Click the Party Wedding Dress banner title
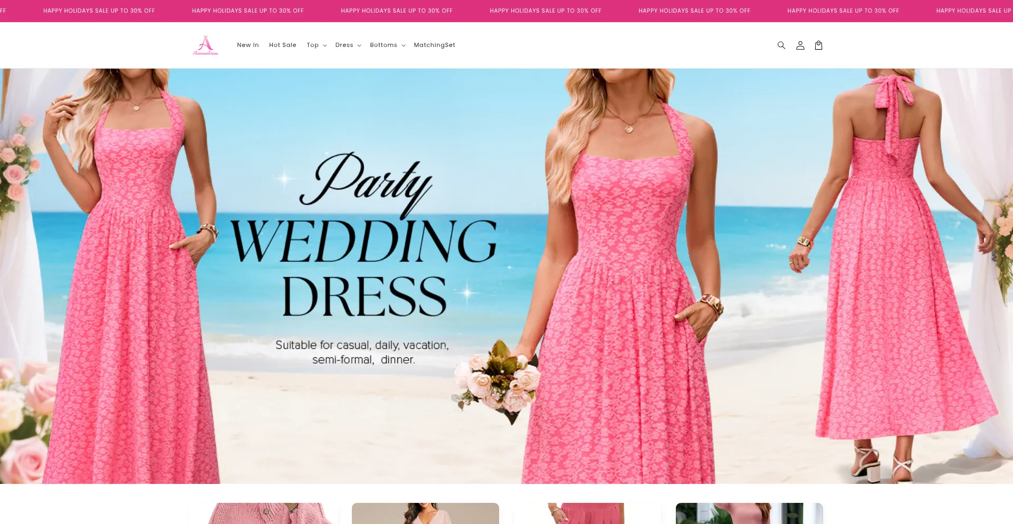Image resolution: width=1013 pixels, height=524 pixels. pyautogui.click(x=364, y=237)
